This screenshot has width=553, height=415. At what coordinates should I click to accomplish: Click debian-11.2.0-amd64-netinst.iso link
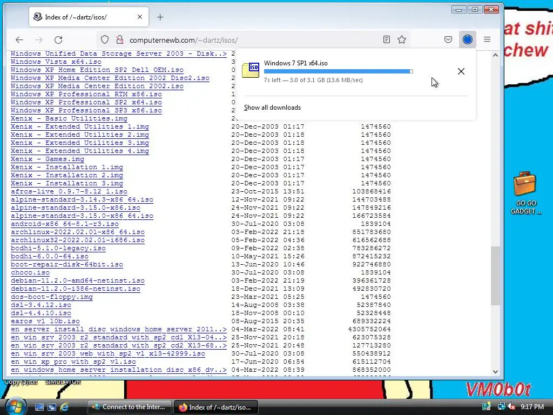click(x=78, y=281)
